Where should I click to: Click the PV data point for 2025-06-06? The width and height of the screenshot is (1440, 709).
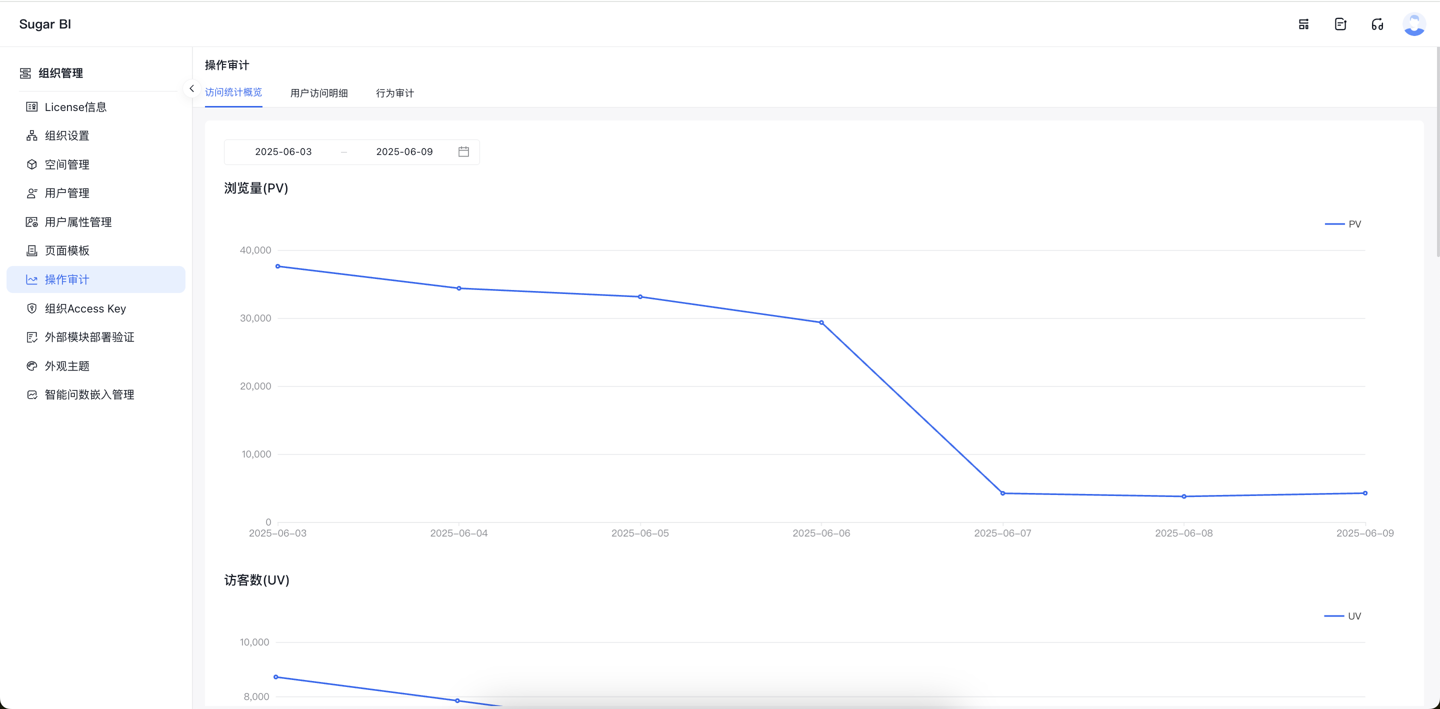point(821,322)
